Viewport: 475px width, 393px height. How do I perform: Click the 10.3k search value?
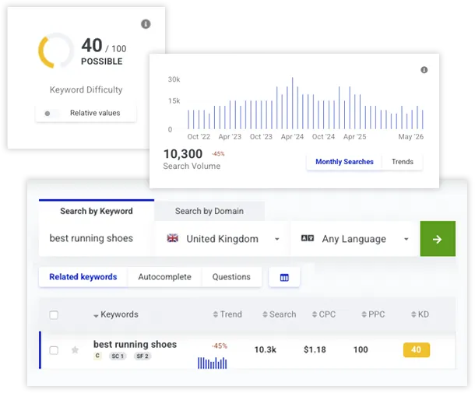click(265, 349)
